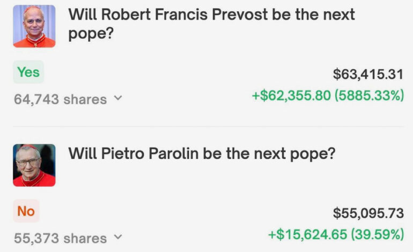
Task: Click the $63,415.31 position value
Action: (x=368, y=74)
